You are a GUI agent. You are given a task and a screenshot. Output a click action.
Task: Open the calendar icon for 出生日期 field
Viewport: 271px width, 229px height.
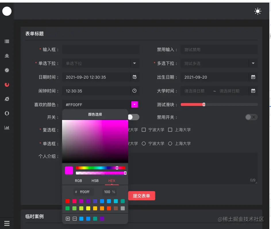[253, 77]
